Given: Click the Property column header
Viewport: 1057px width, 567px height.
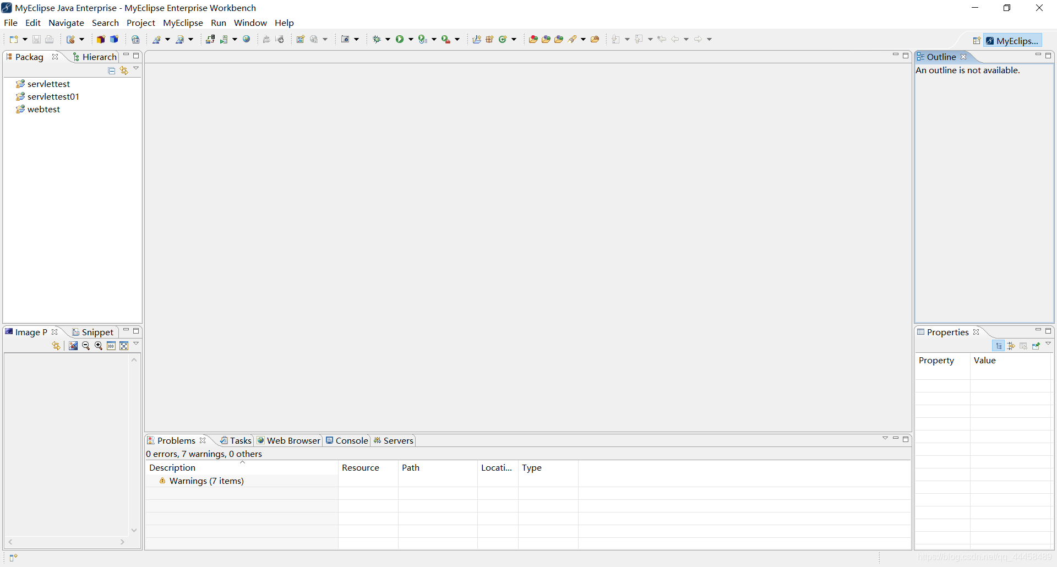Looking at the screenshot, I should [x=942, y=360].
